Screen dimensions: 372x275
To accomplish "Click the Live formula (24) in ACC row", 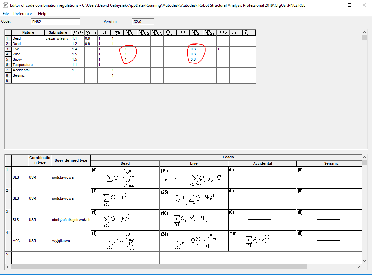I will click(194, 241).
